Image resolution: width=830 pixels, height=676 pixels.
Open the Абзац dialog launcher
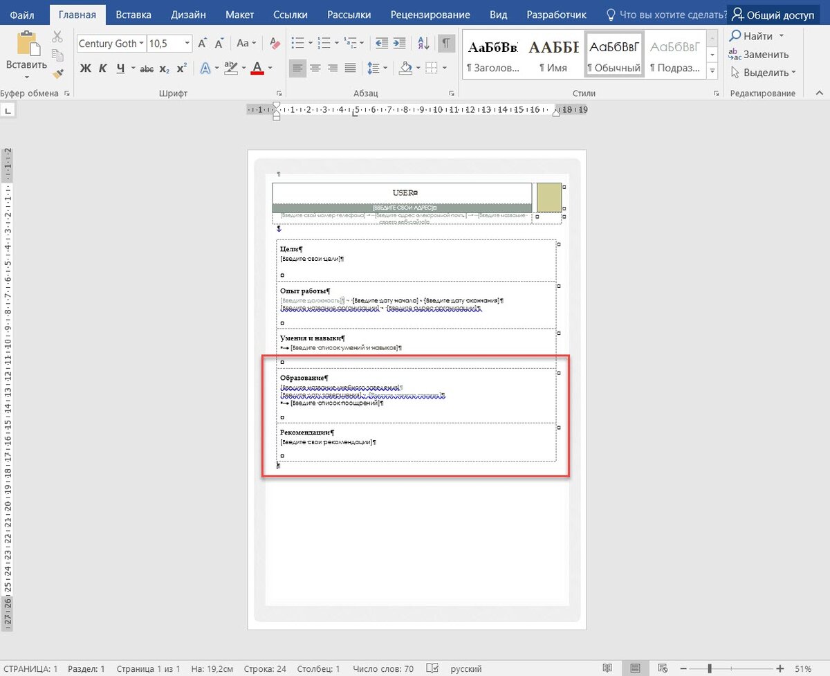pyautogui.click(x=452, y=93)
